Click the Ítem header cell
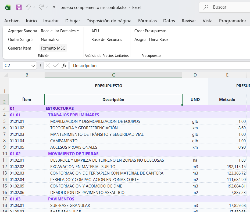 [27, 99]
